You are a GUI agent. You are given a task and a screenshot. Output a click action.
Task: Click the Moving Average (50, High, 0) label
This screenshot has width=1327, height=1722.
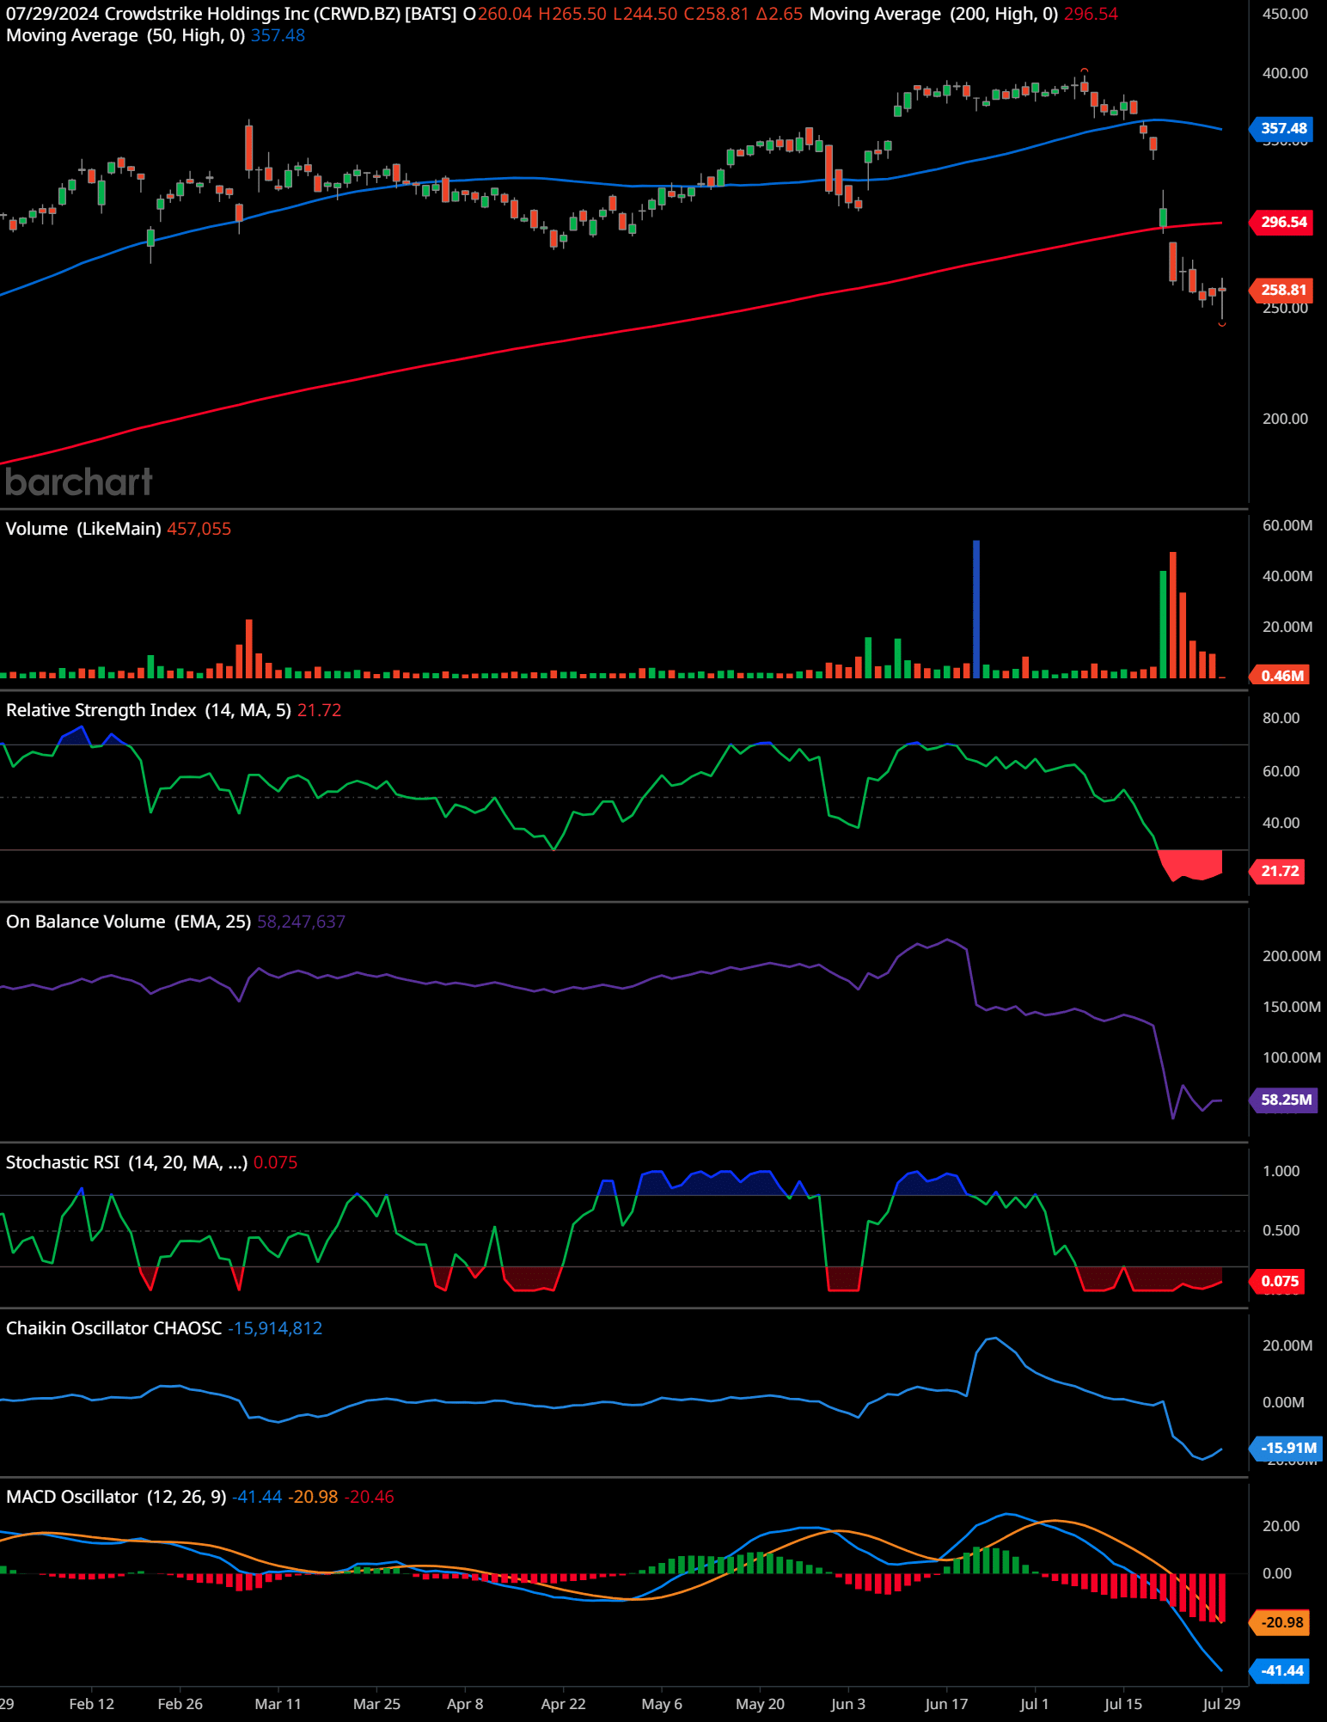(x=125, y=35)
